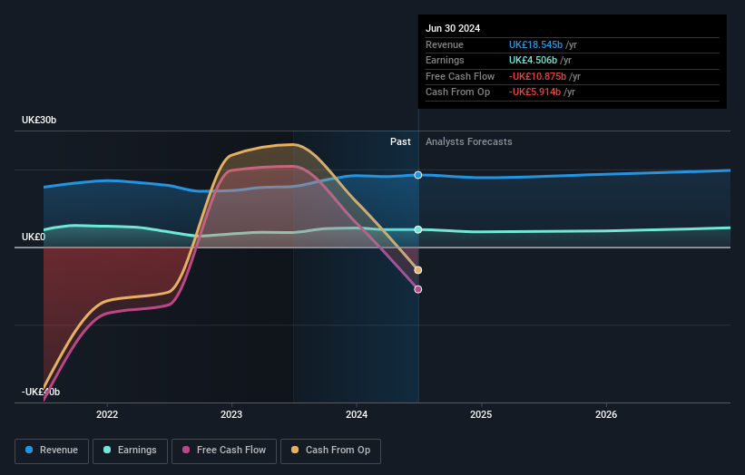Click the Past section label
Viewport: 745px width, 475px height.
[400, 142]
